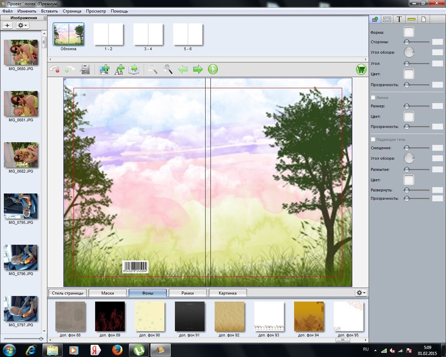Viewport: 446px width, 357px height.
Task: Open the text properties tab with T icon
Action: click(399, 20)
